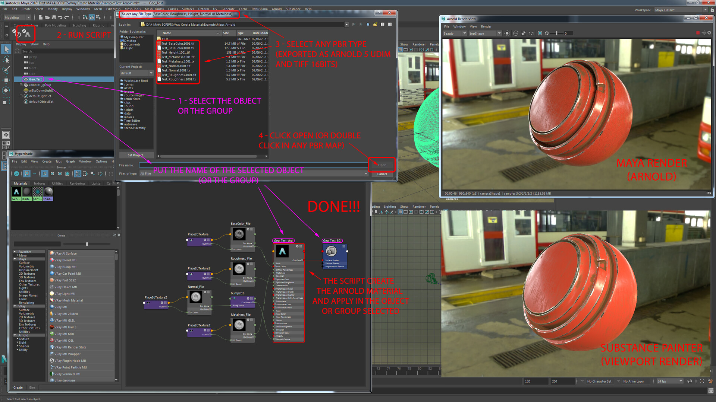Toggle medium swatch size icon in Hypershade
Image resolution: width=716 pixels, height=402 pixels.
click(60, 174)
